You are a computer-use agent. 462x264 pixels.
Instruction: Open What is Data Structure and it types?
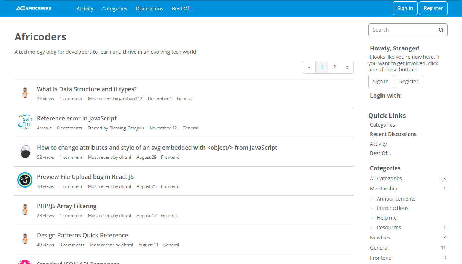pos(87,89)
